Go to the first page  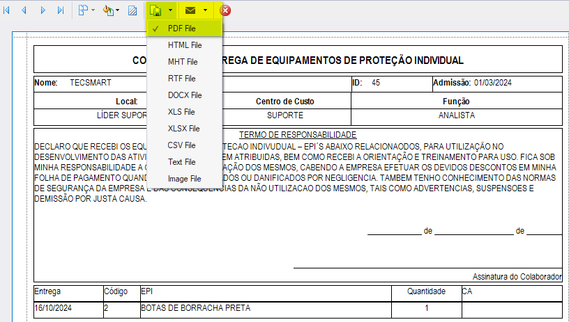click(x=6, y=10)
